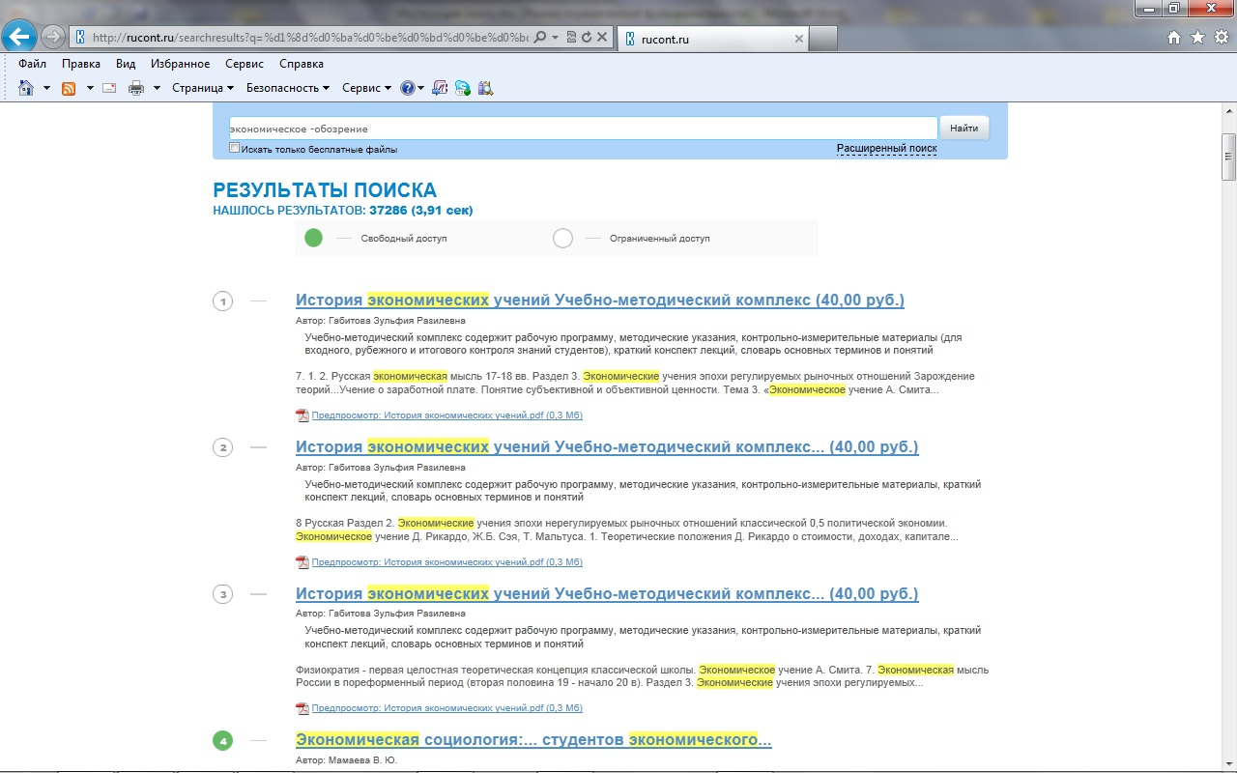The width and height of the screenshot is (1237, 773).
Task: Click the search magnifier in address bar
Action: pos(540,38)
